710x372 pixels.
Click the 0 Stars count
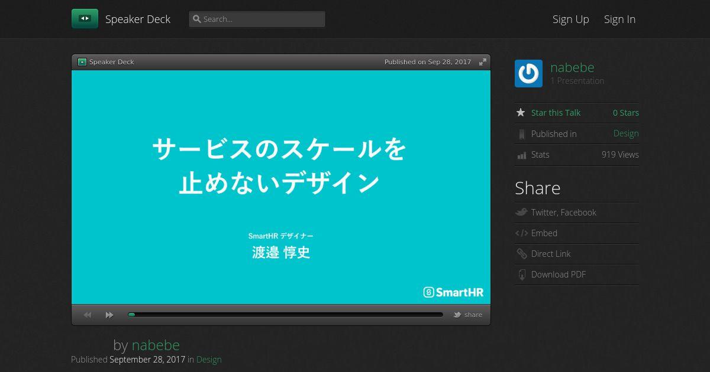[626, 113]
